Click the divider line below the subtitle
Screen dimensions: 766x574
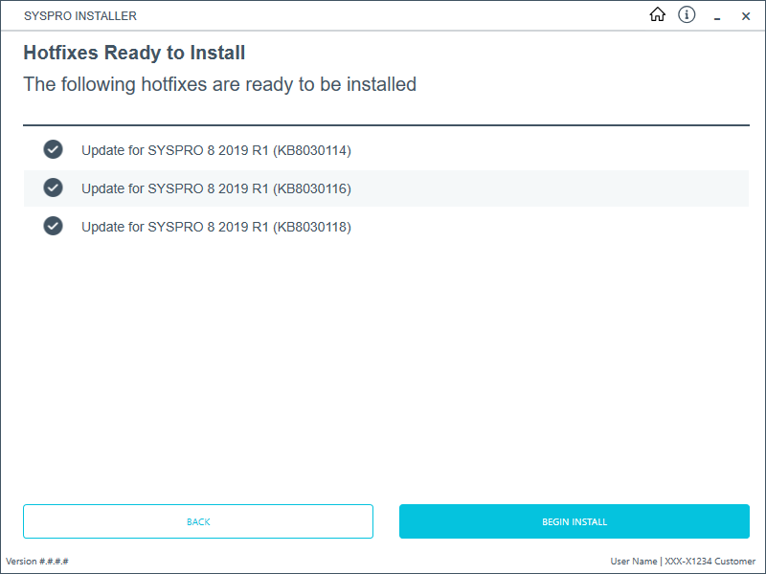click(386, 125)
